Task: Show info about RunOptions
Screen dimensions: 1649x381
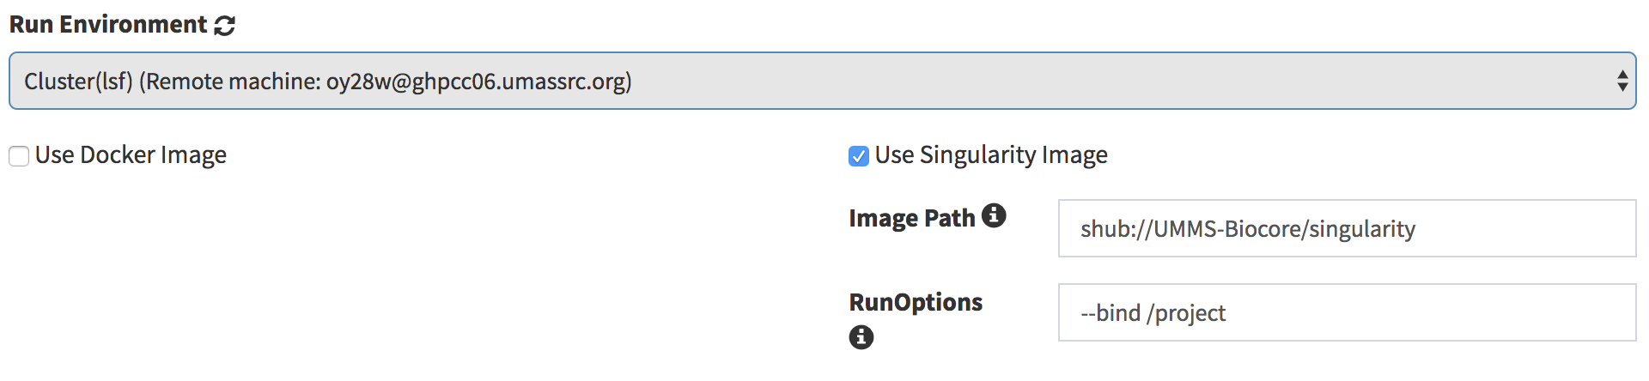Action: click(x=861, y=337)
